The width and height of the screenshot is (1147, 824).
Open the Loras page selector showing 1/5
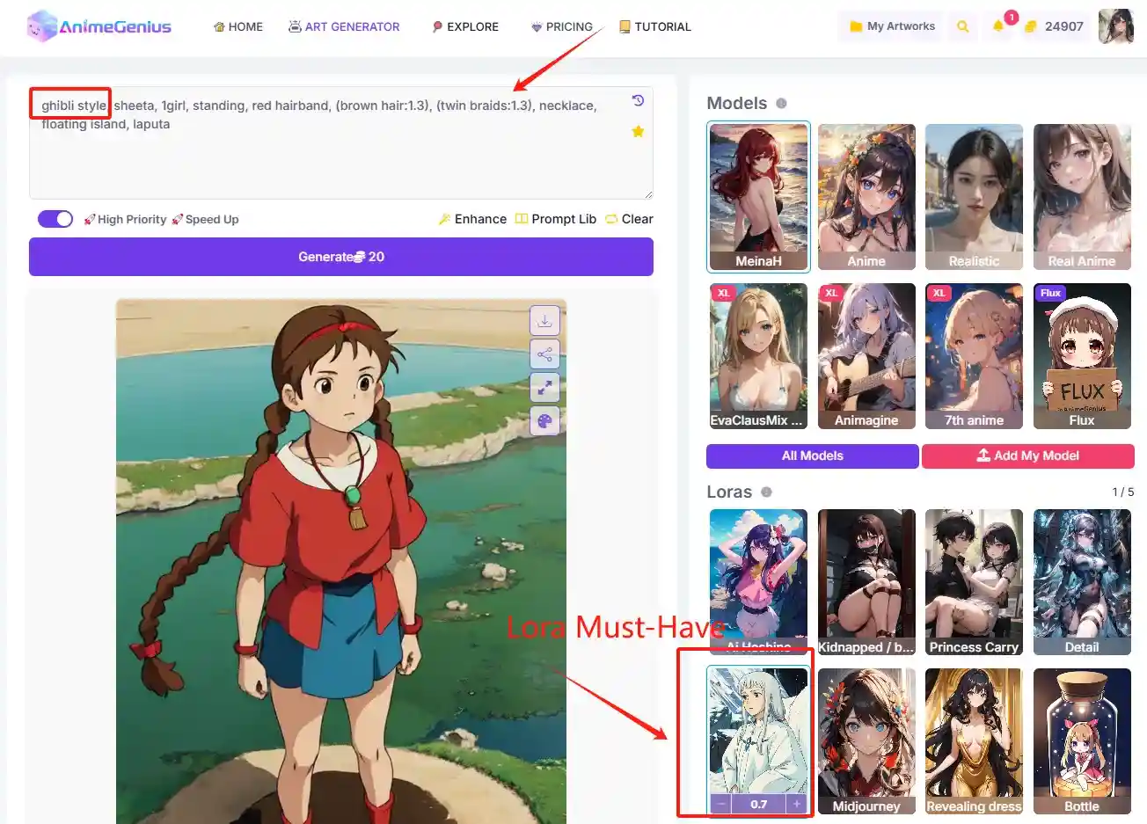point(1122,492)
